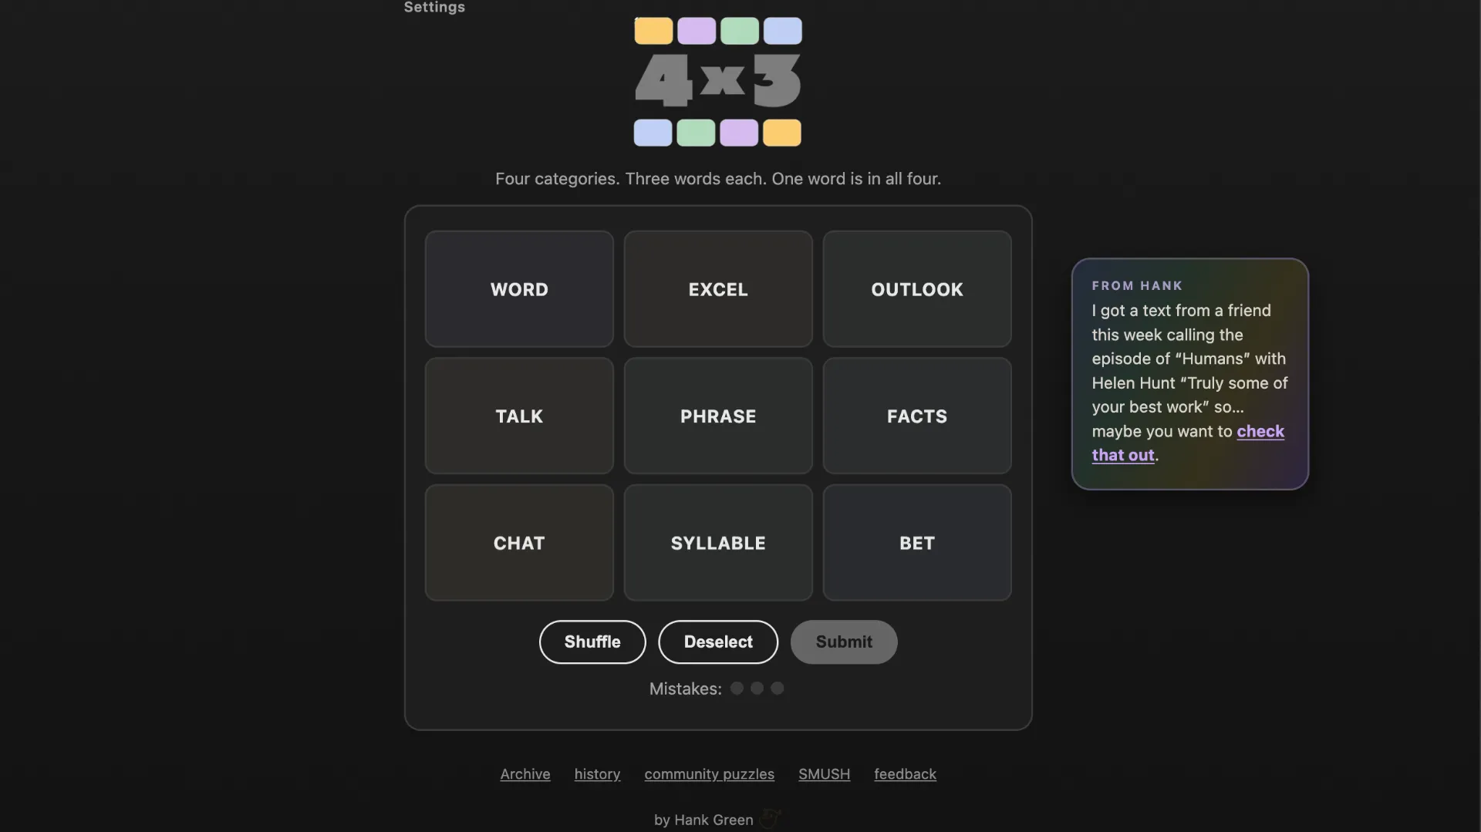Select the WORD tile
Viewport: 1481px width, 832px height.
coord(519,289)
